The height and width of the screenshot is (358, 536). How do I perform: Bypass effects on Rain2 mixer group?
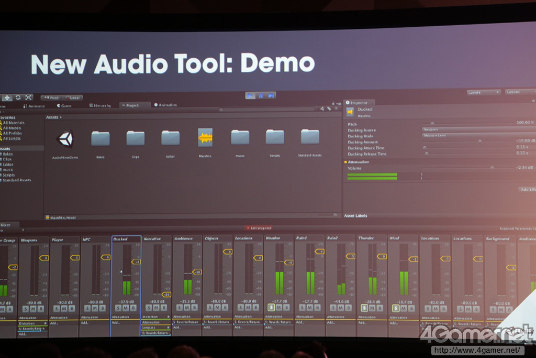coord(349,308)
